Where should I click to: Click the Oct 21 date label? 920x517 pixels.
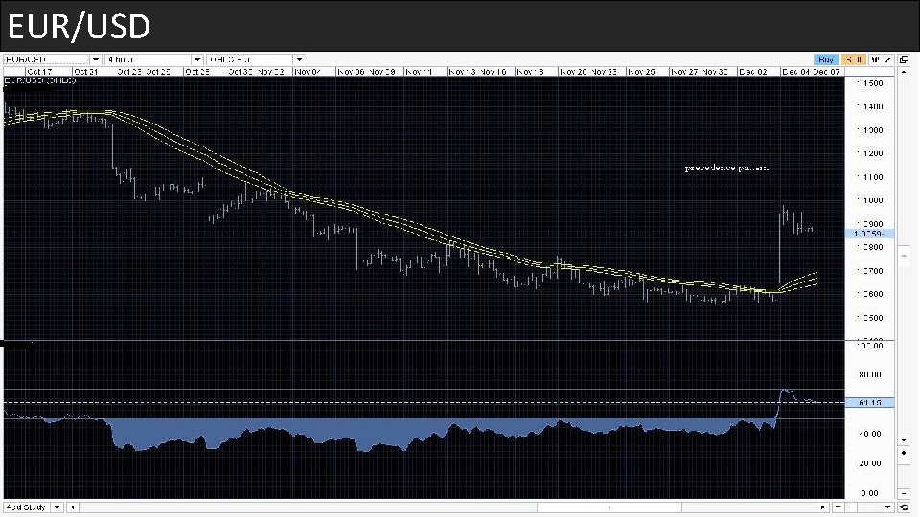(85, 72)
